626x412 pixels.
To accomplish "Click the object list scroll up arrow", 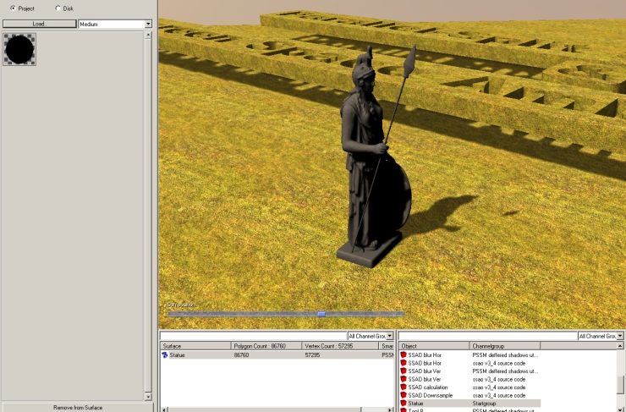I will pyautogui.click(x=620, y=346).
